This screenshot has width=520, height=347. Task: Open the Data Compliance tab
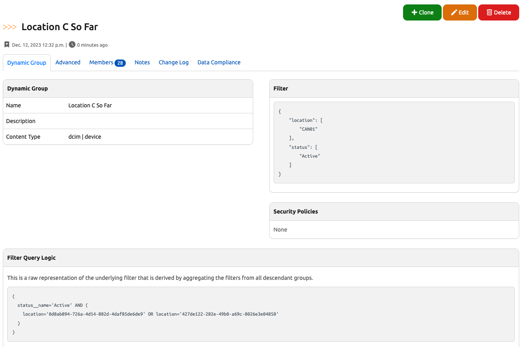(x=219, y=62)
